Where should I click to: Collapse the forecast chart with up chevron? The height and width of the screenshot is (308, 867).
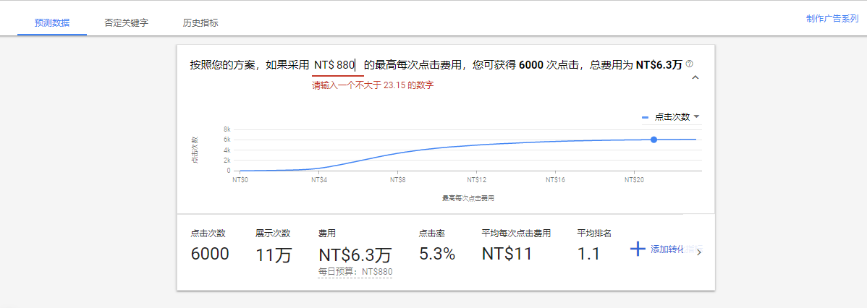pos(695,78)
